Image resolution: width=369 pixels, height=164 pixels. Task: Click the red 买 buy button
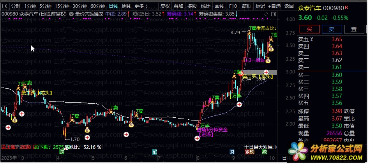click(309, 29)
